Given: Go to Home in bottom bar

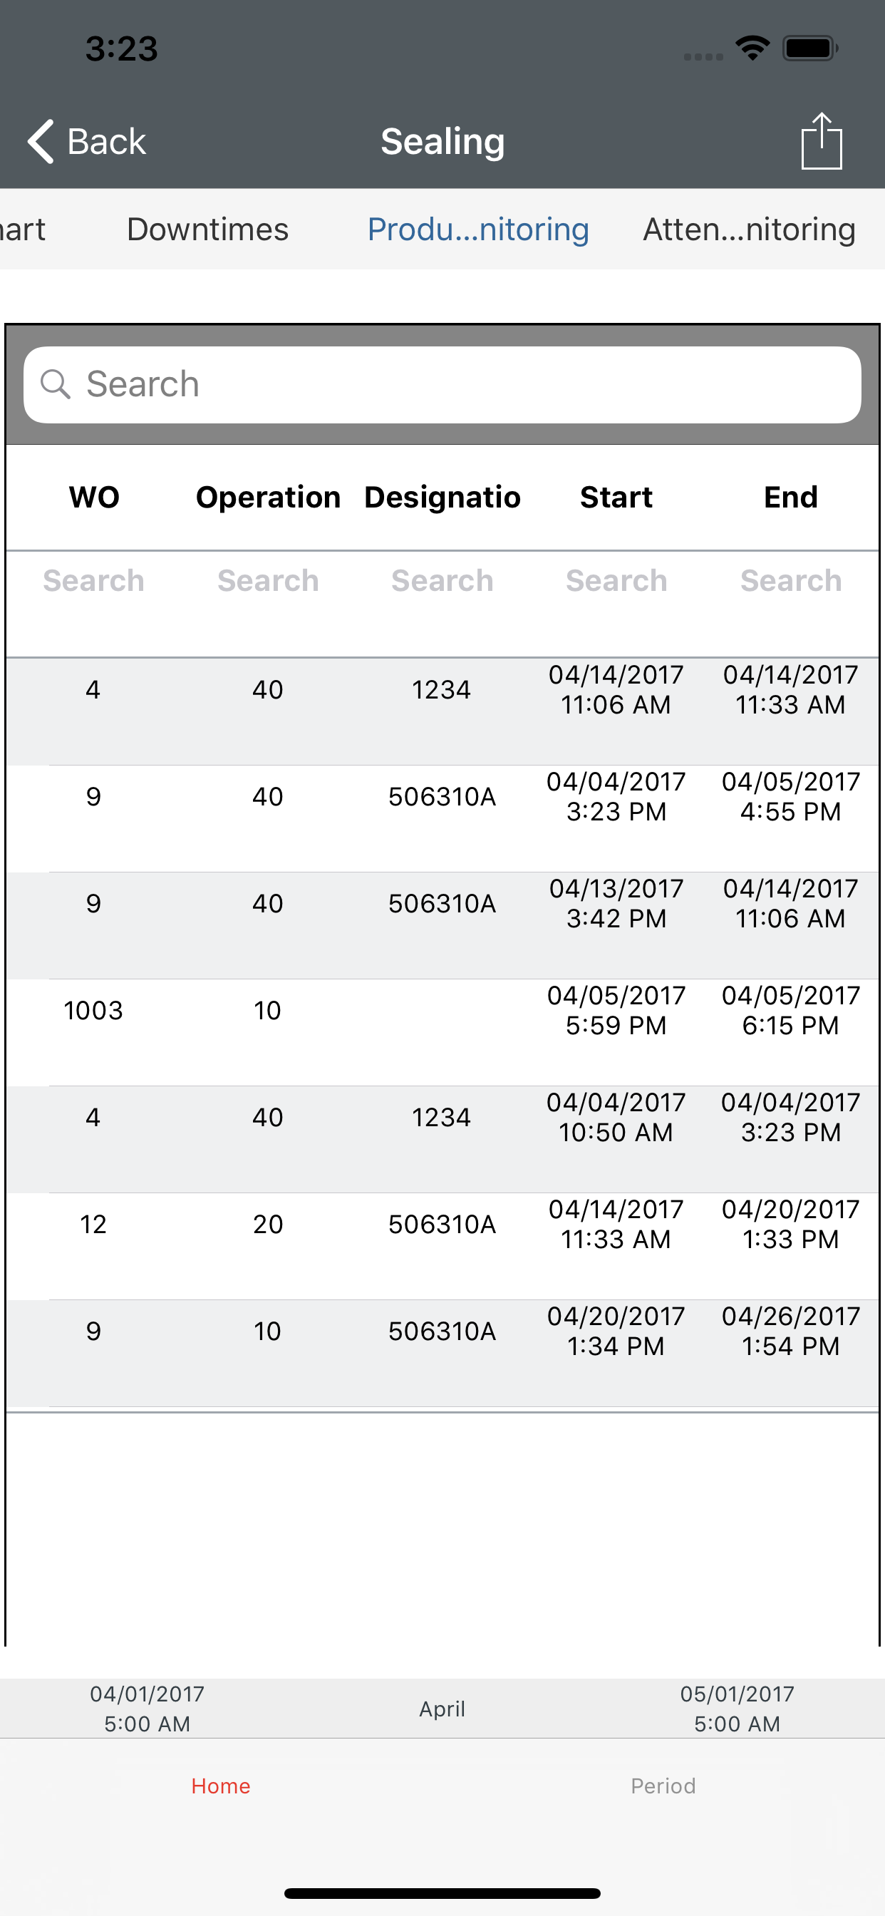Looking at the screenshot, I should [221, 1786].
